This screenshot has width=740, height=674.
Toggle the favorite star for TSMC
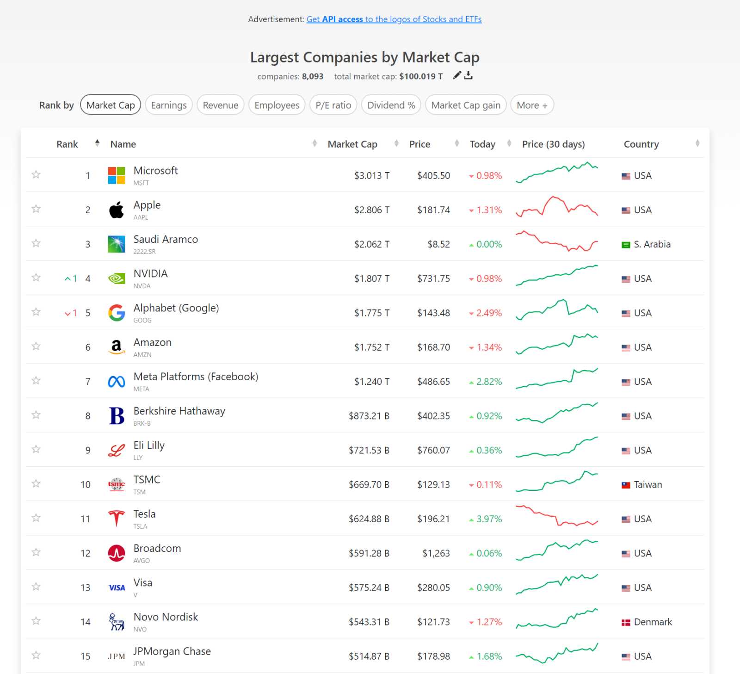pyautogui.click(x=36, y=483)
